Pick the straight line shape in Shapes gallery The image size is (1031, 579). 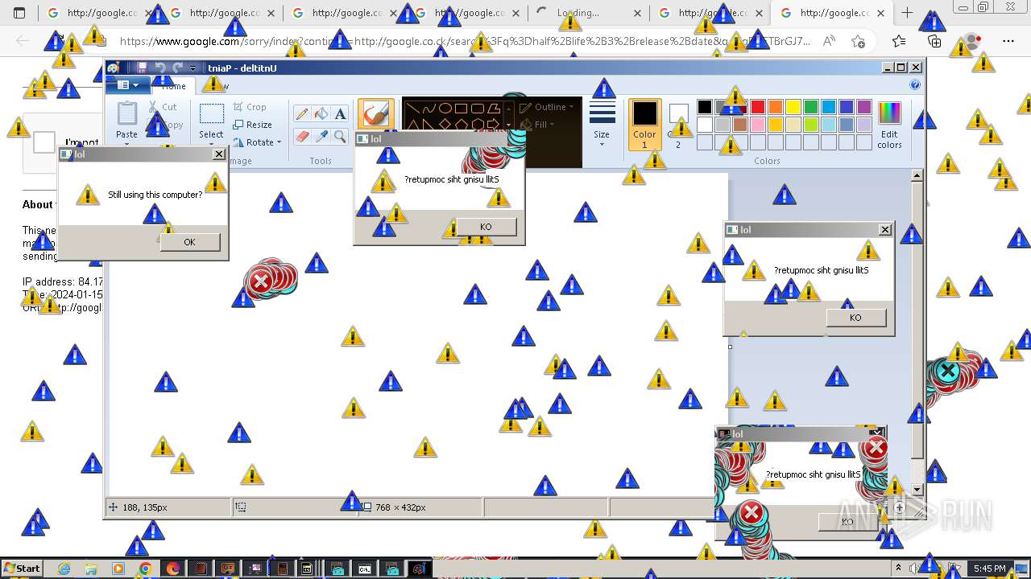[x=413, y=108]
